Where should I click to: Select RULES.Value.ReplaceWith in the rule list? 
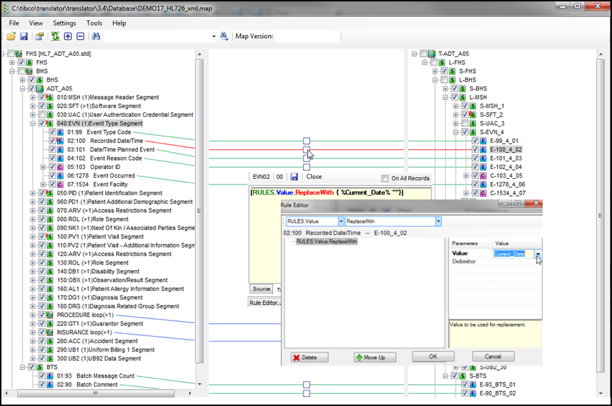[327, 241]
